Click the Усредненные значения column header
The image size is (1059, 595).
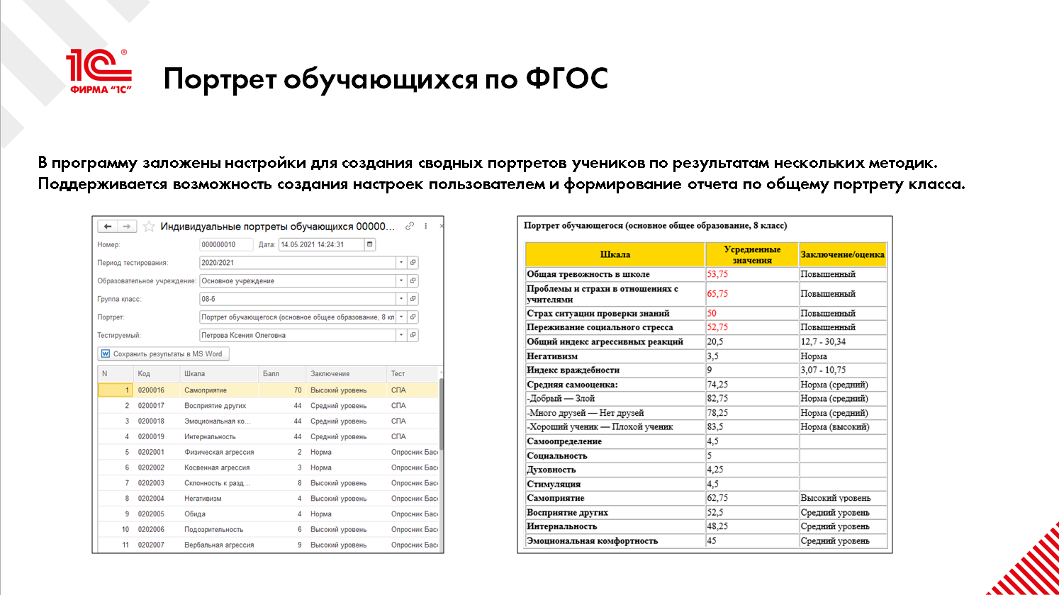tap(752, 255)
